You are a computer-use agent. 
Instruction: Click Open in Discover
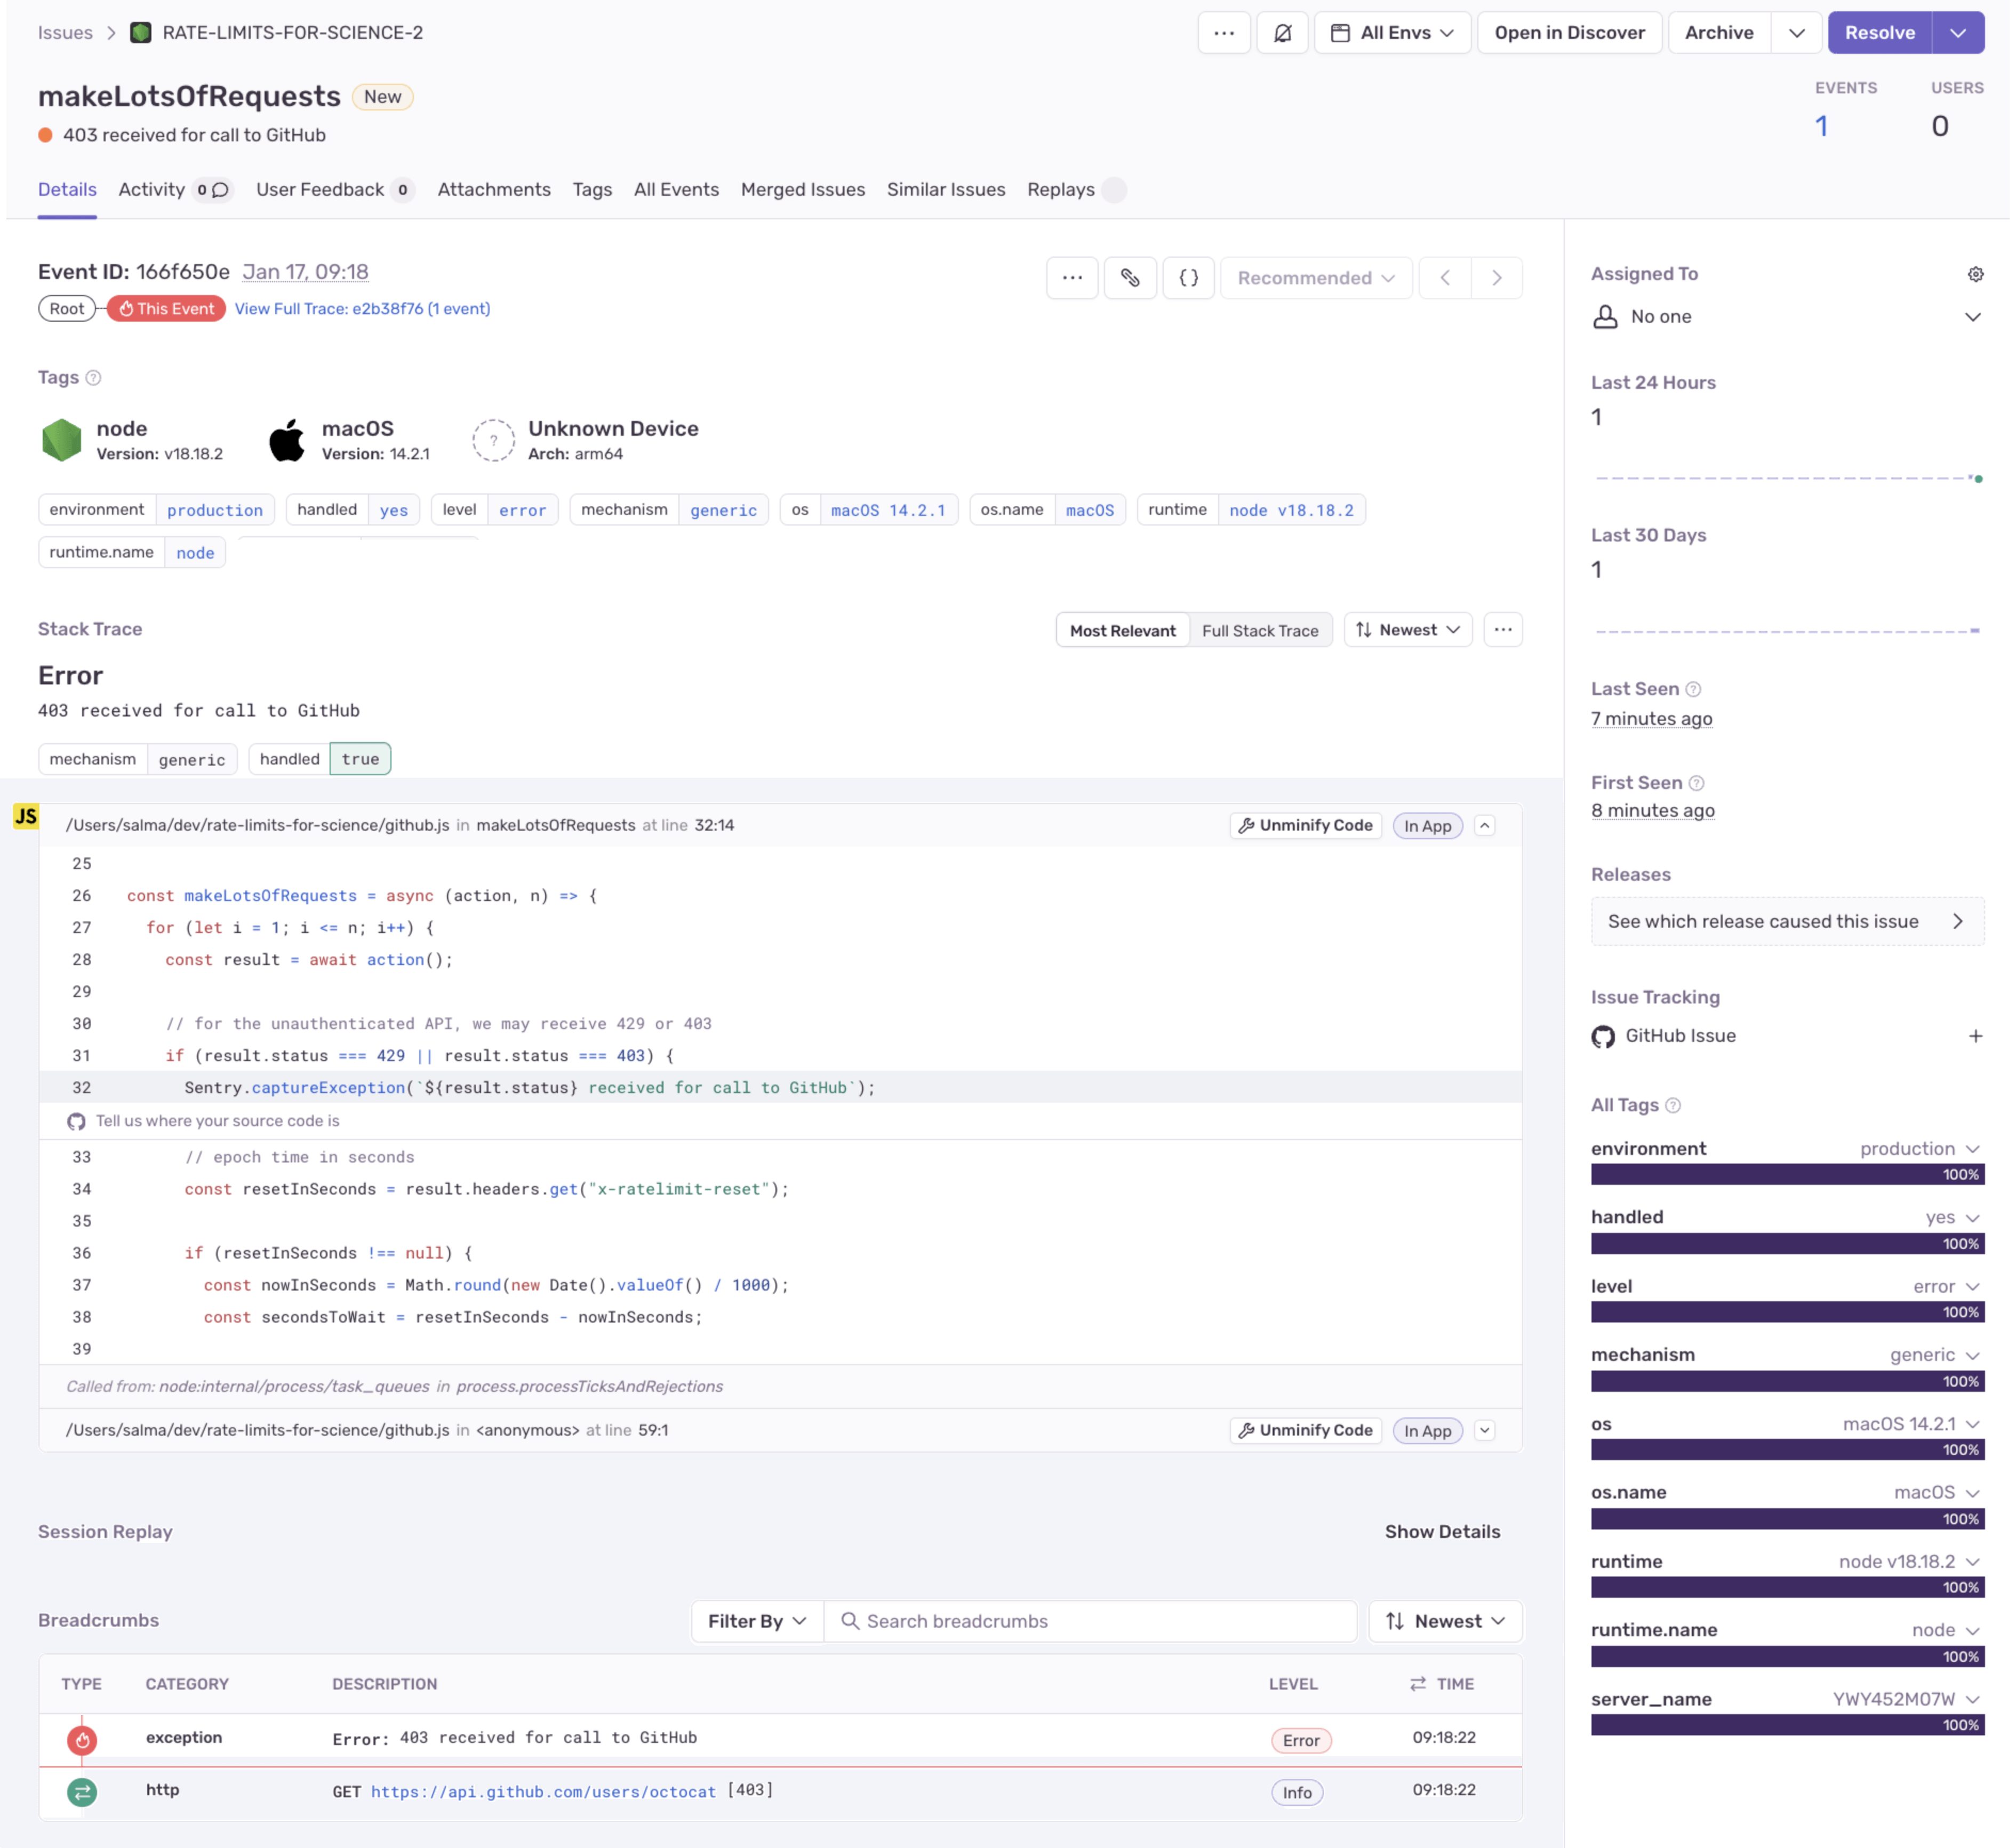1569,33
